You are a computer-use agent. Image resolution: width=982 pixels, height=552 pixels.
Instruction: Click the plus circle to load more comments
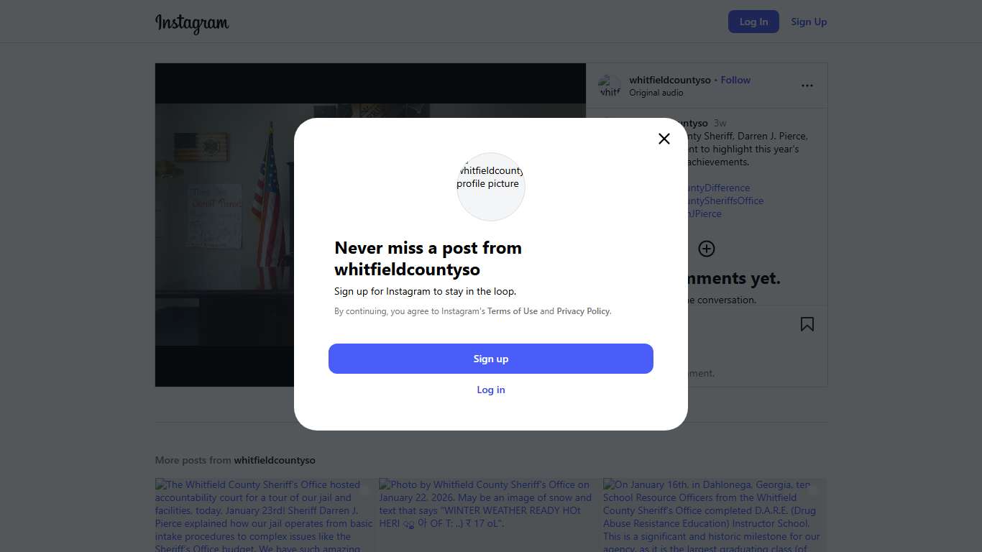[707, 249]
